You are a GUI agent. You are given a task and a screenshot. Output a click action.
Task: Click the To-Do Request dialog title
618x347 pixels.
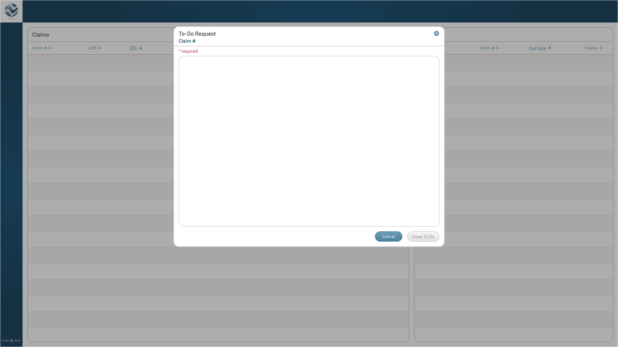tap(197, 34)
